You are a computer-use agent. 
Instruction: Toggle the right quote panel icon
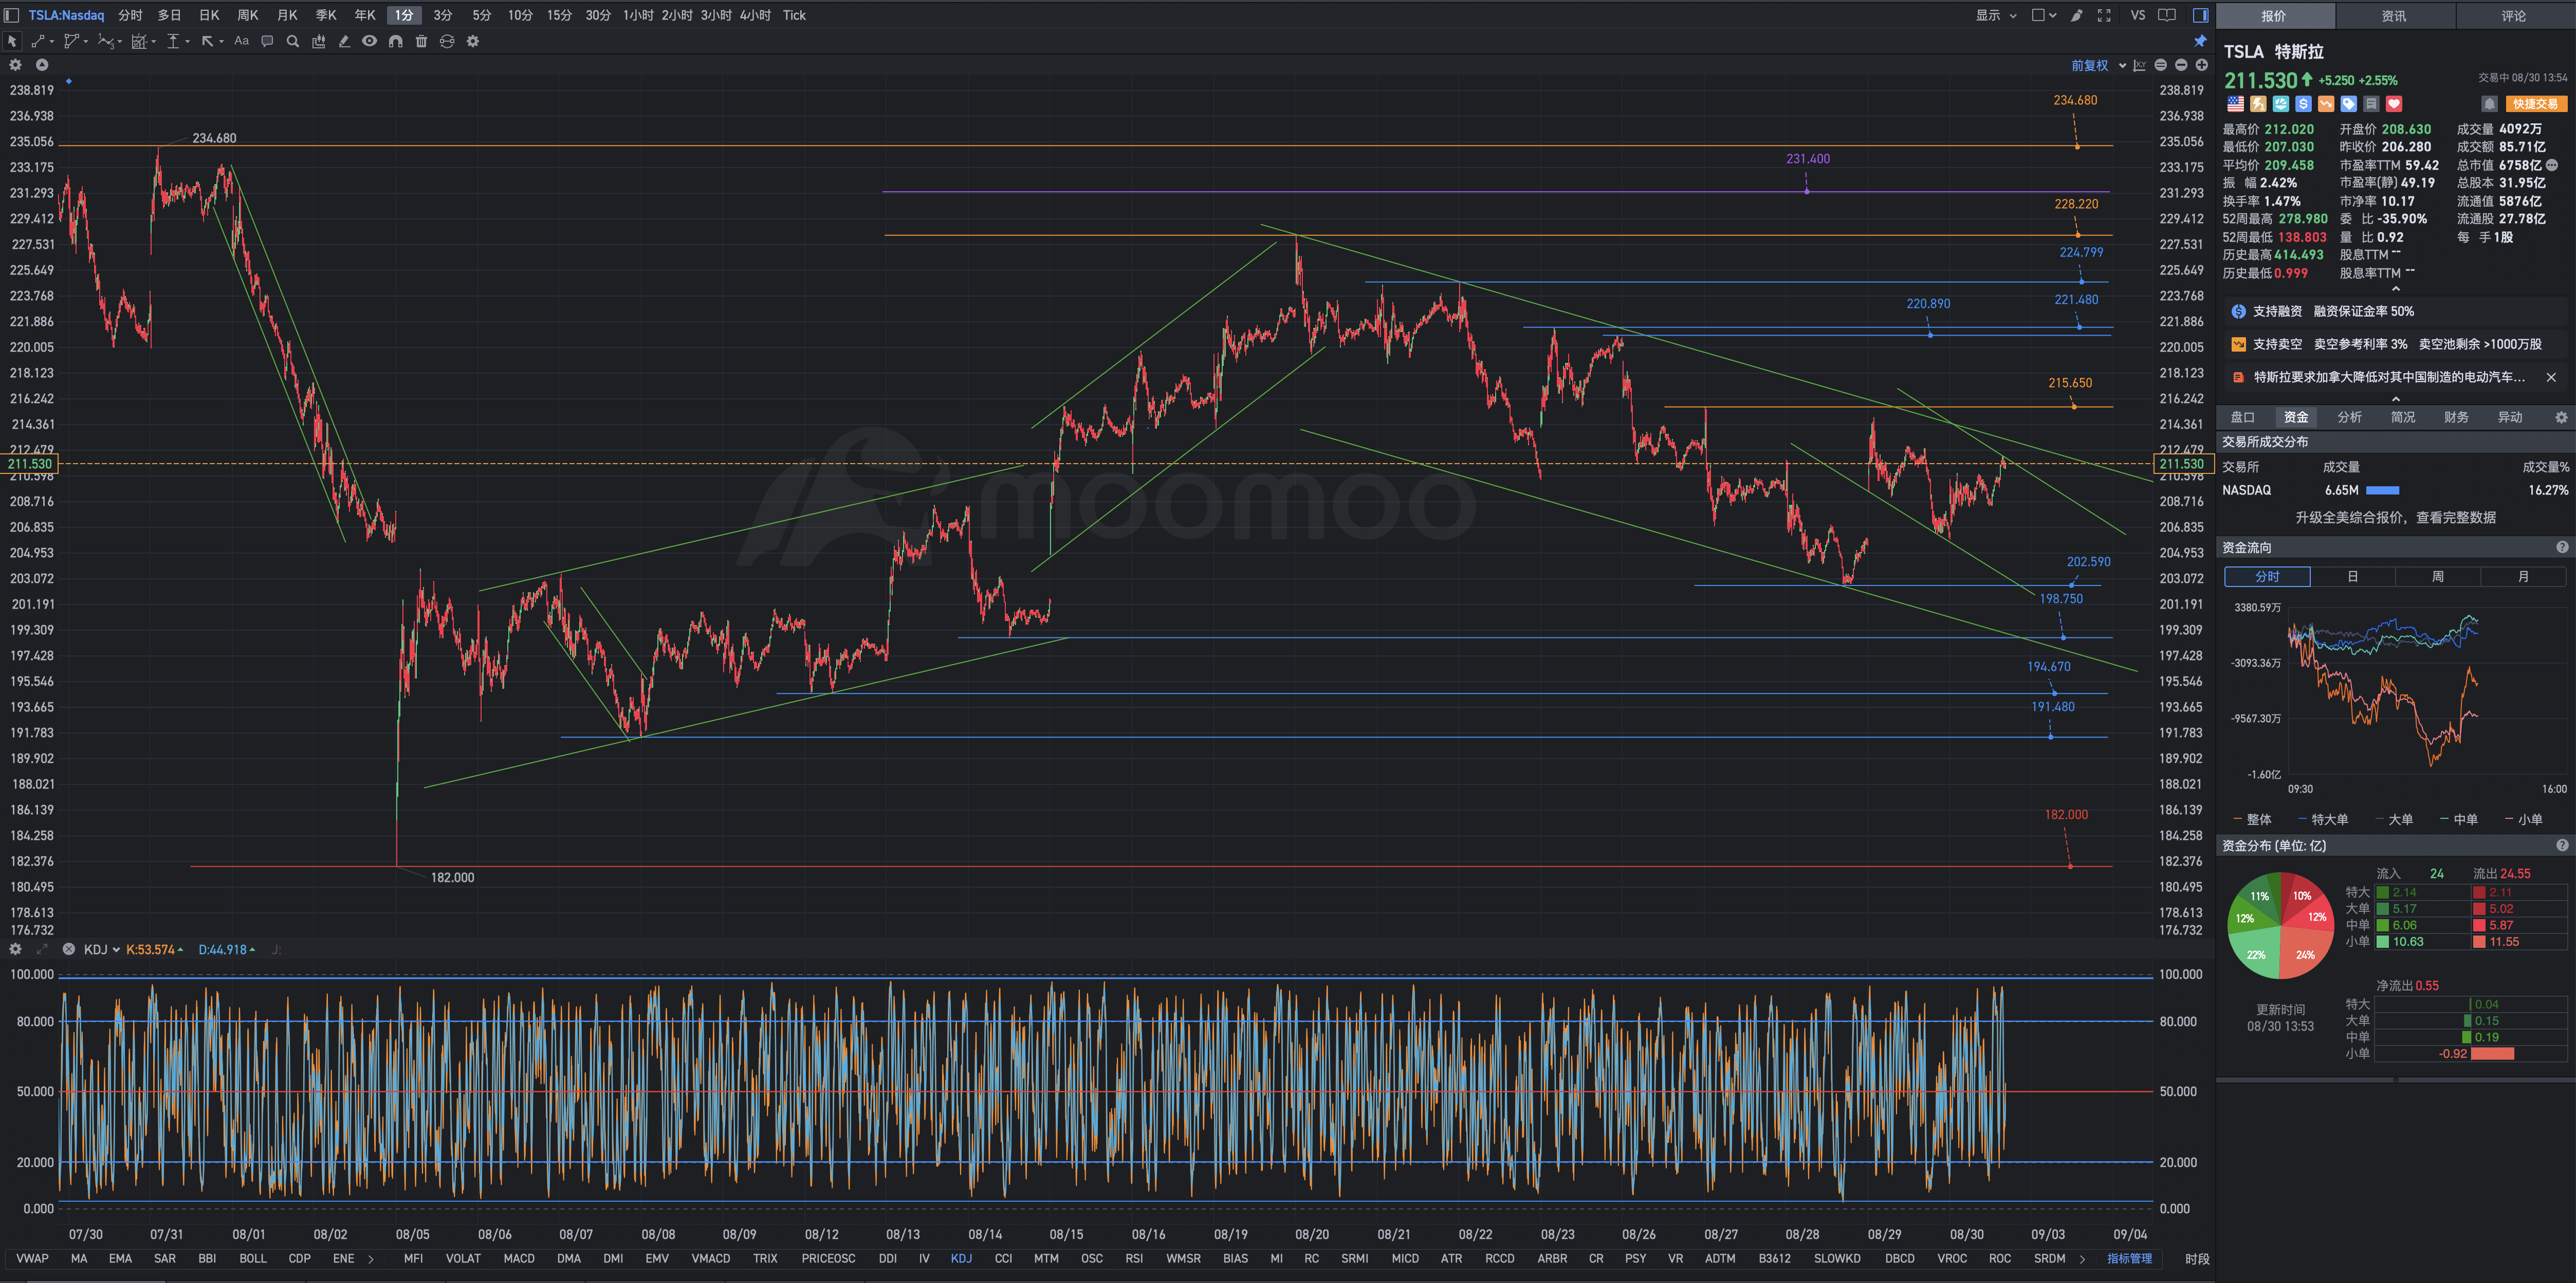(x=2200, y=15)
